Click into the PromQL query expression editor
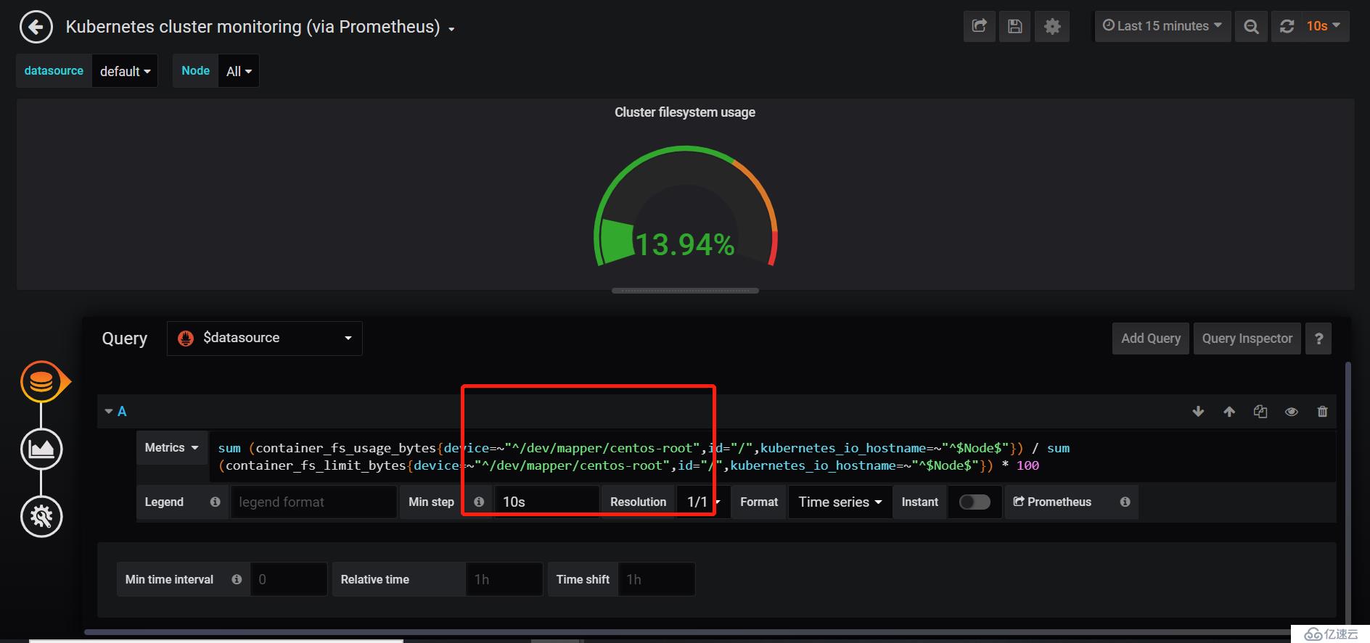Image resolution: width=1370 pixels, height=643 pixels. (x=774, y=457)
